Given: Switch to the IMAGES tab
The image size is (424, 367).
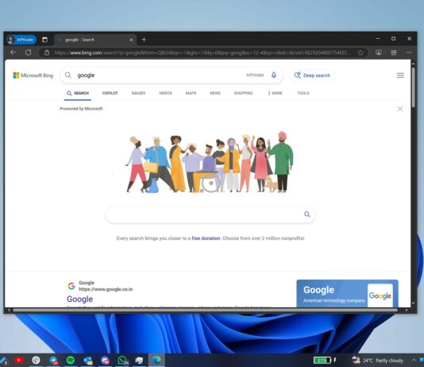Looking at the screenshot, I should tap(138, 93).
